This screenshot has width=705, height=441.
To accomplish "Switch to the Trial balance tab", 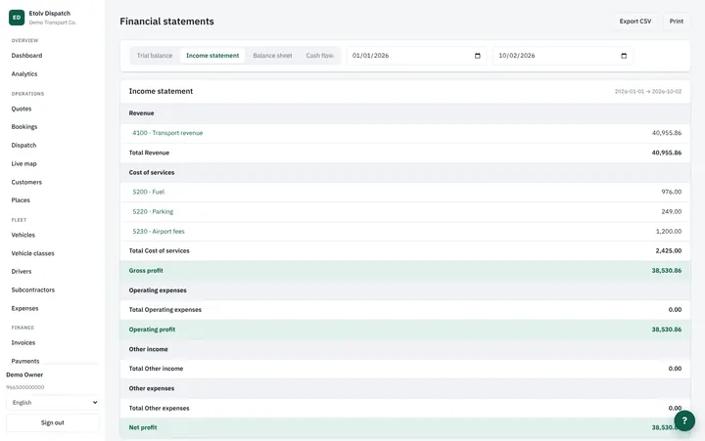I will point(155,56).
